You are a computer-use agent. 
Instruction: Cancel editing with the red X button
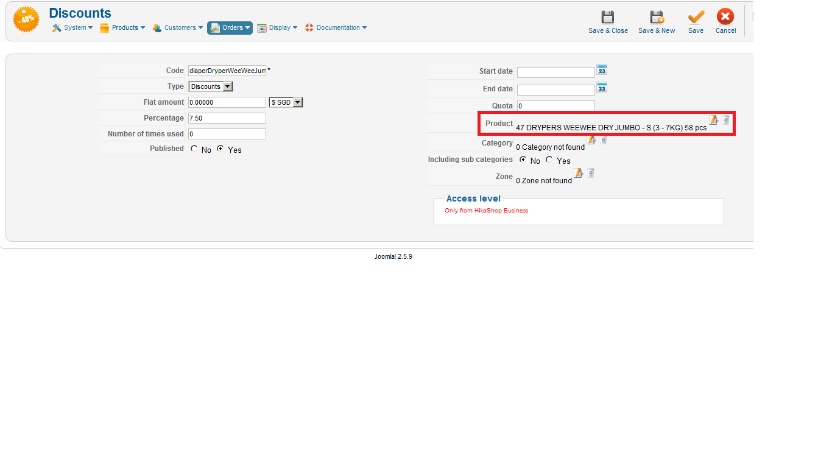click(725, 22)
